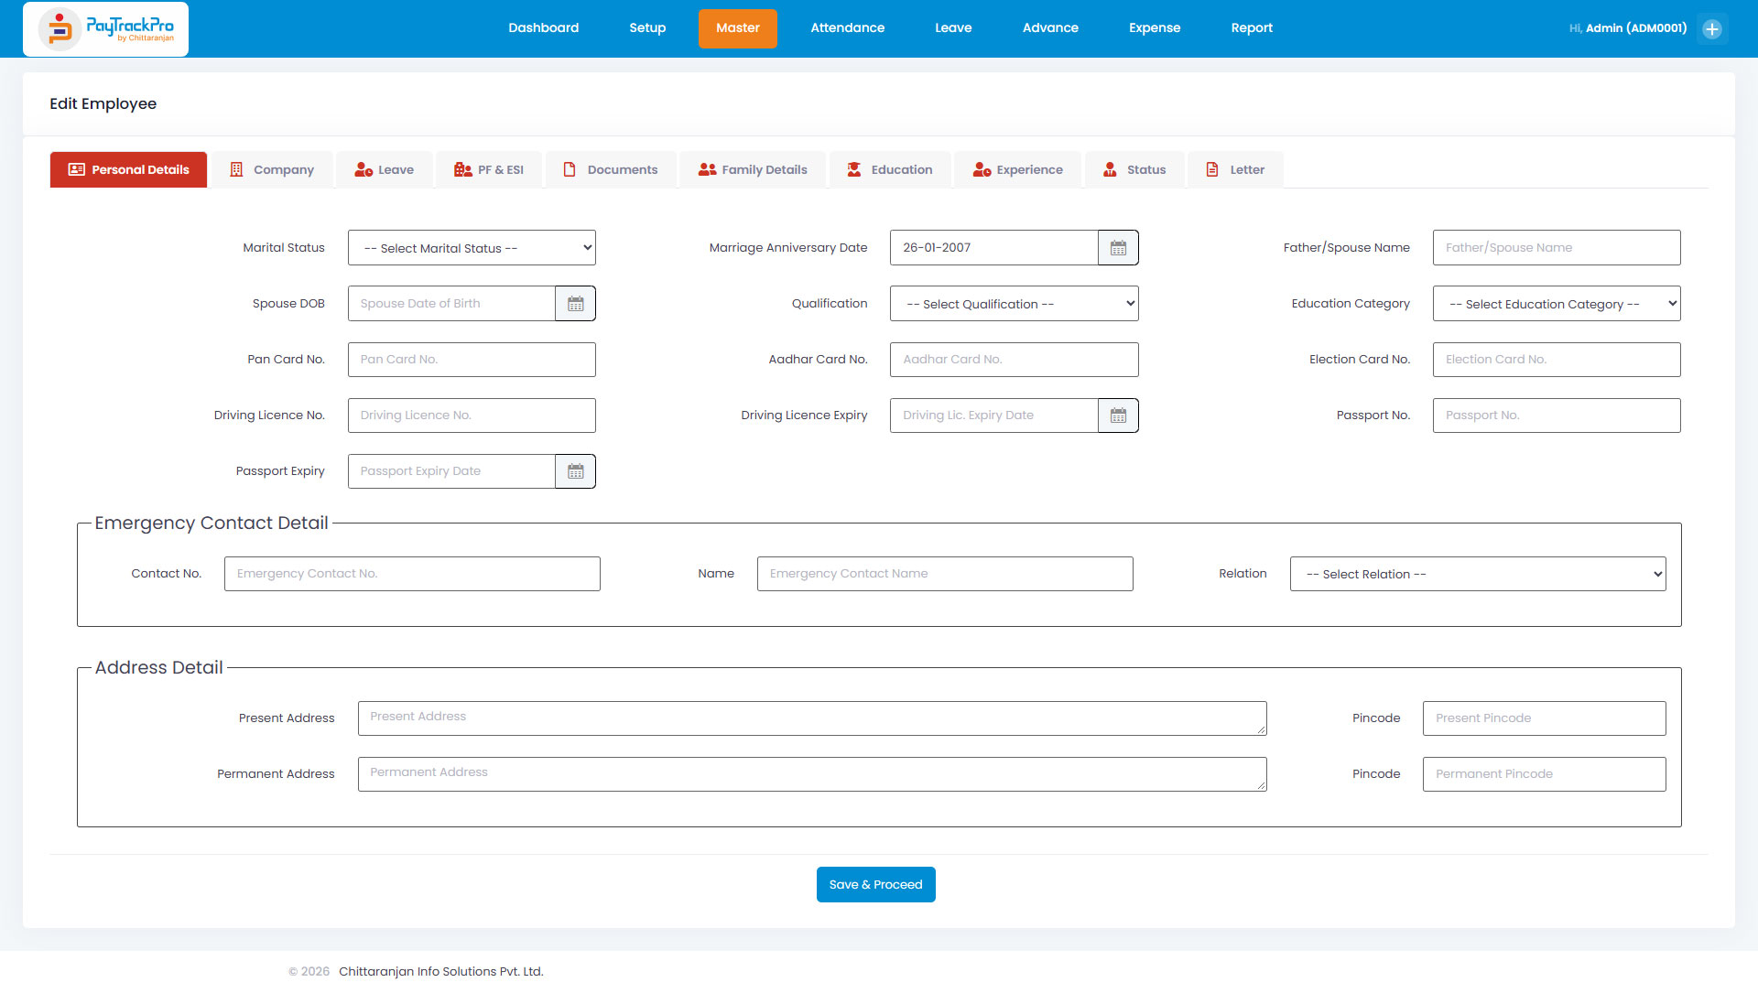The width and height of the screenshot is (1758, 993).
Task: Expand the Marital Status dropdown
Action: (472, 248)
